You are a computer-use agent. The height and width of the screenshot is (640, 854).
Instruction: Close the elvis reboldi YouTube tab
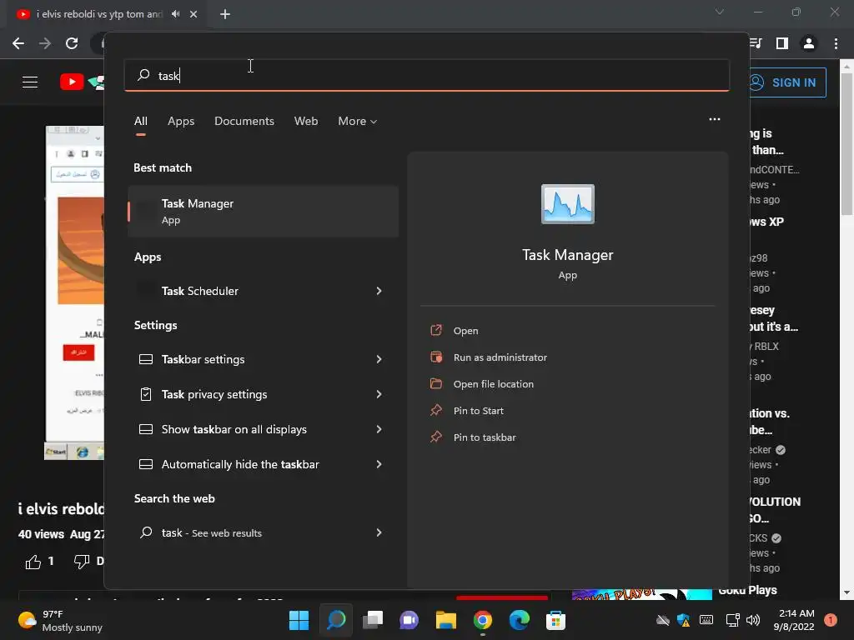193,14
